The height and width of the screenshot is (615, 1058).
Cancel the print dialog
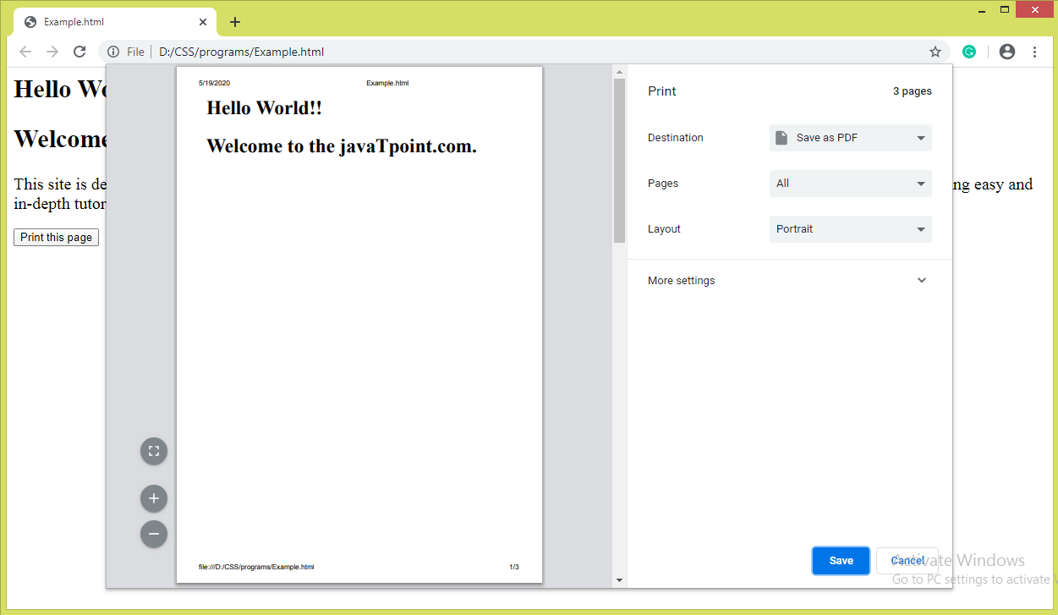coord(907,561)
